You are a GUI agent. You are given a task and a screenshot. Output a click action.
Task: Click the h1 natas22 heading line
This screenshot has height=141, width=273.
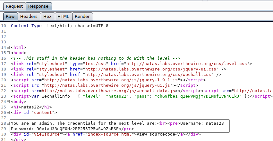tap(31, 107)
